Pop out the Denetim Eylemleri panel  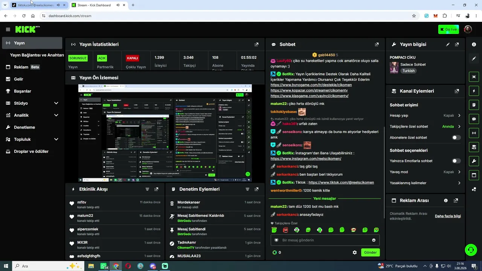click(x=256, y=189)
